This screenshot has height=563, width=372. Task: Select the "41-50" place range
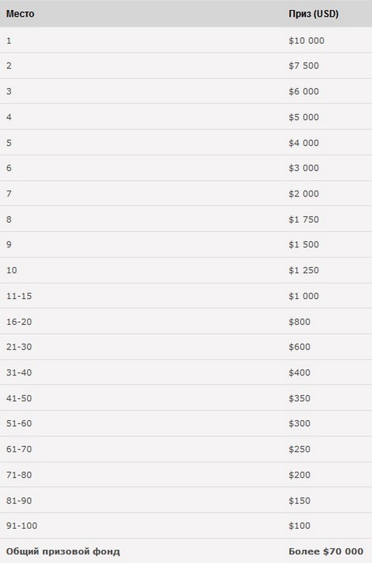tap(19, 398)
